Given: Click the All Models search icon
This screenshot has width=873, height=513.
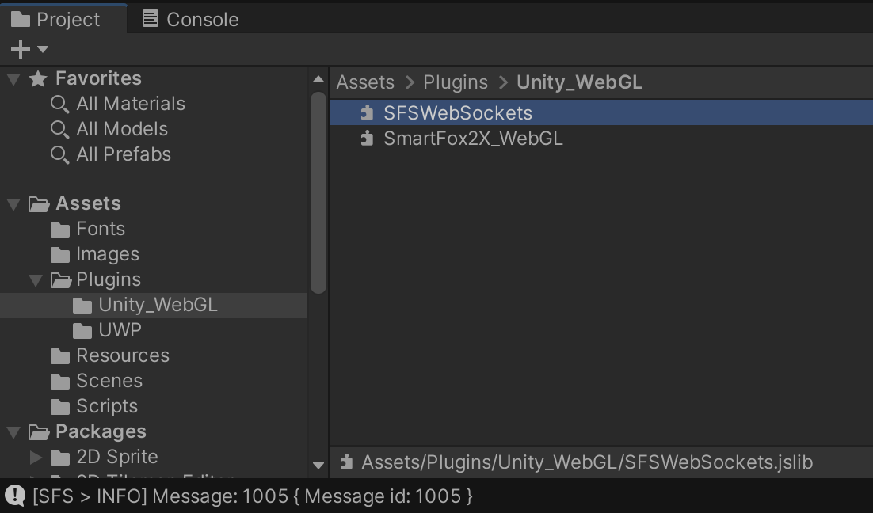Looking at the screenshot, I should coord(59,129).
